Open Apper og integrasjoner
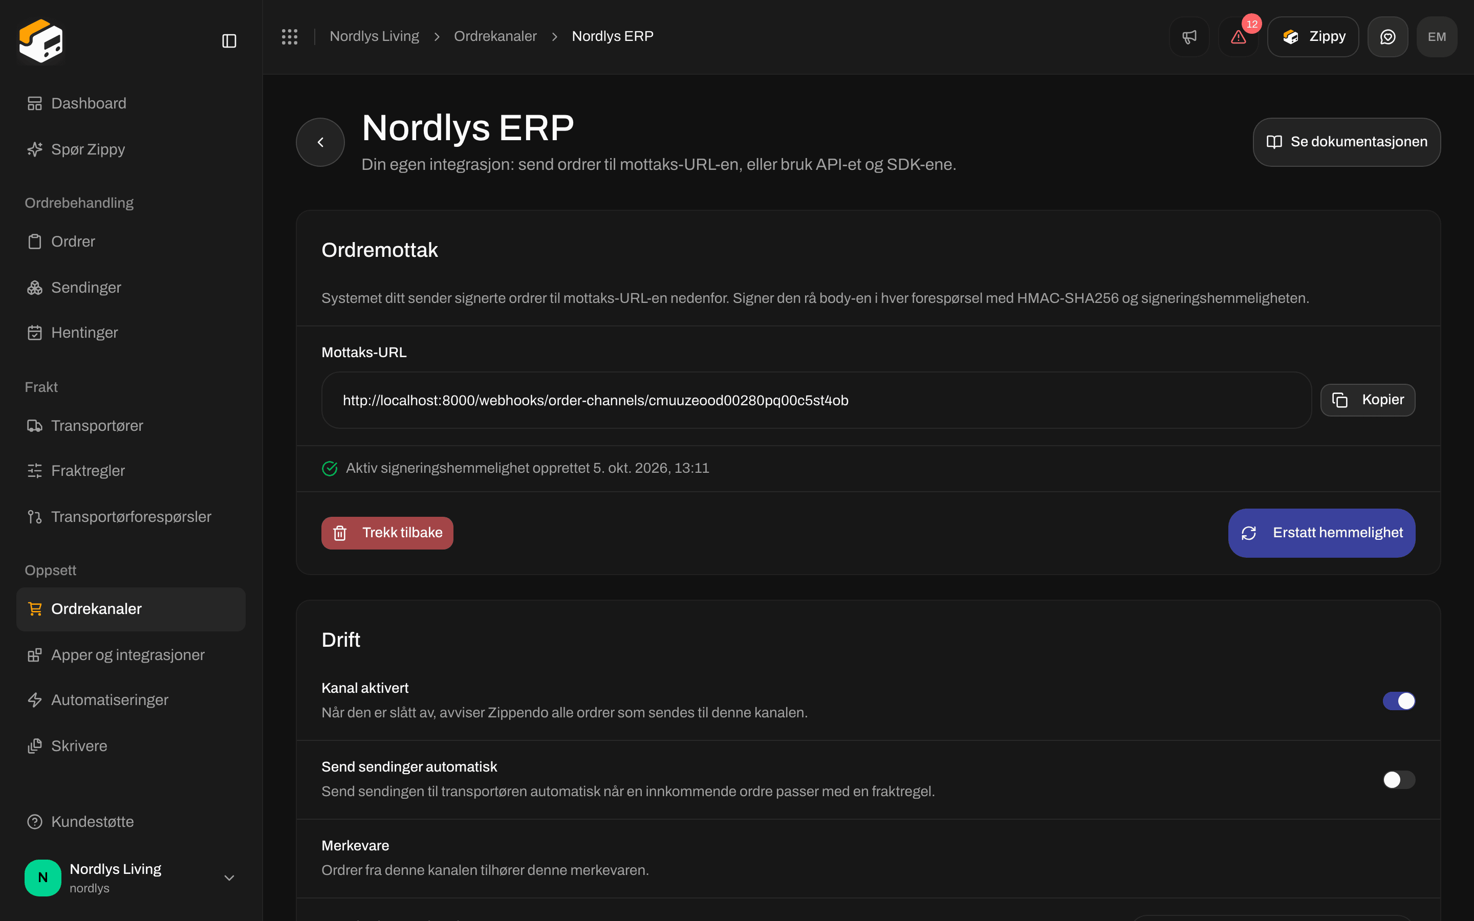1474x921 pixels. coord(131,655)
